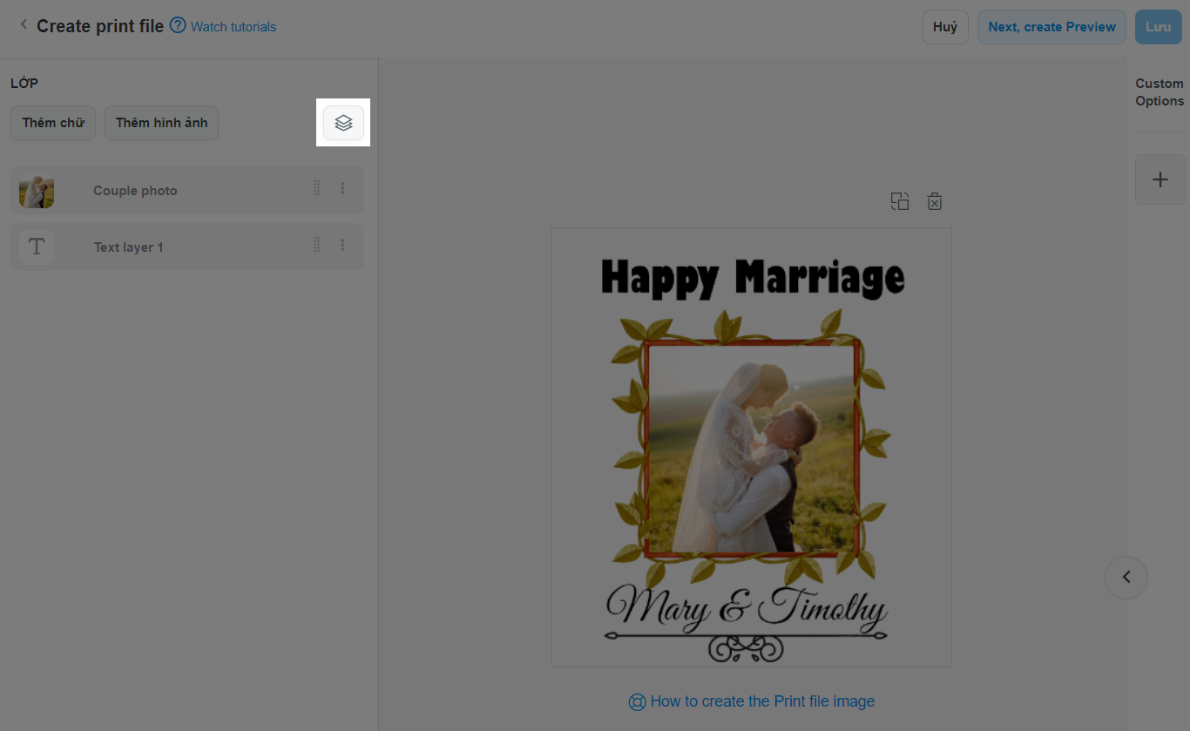Click the duplicate artboard icon above canvas
Screen dimensions: 1190x731
click(x=900, y=201)
